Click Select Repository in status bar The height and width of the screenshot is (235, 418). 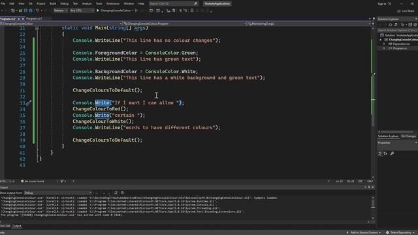[x=400, y=232]
